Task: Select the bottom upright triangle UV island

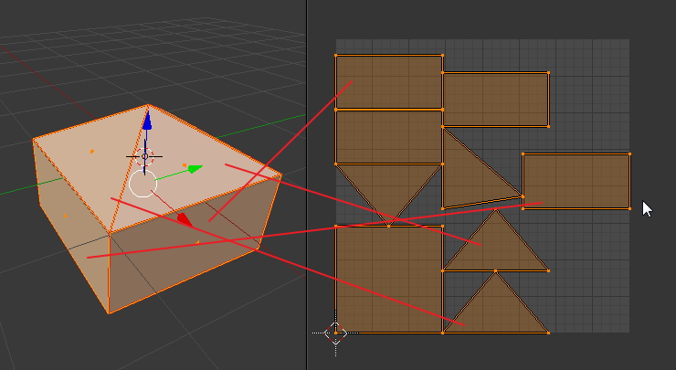Action: click(x=496, y=312)
